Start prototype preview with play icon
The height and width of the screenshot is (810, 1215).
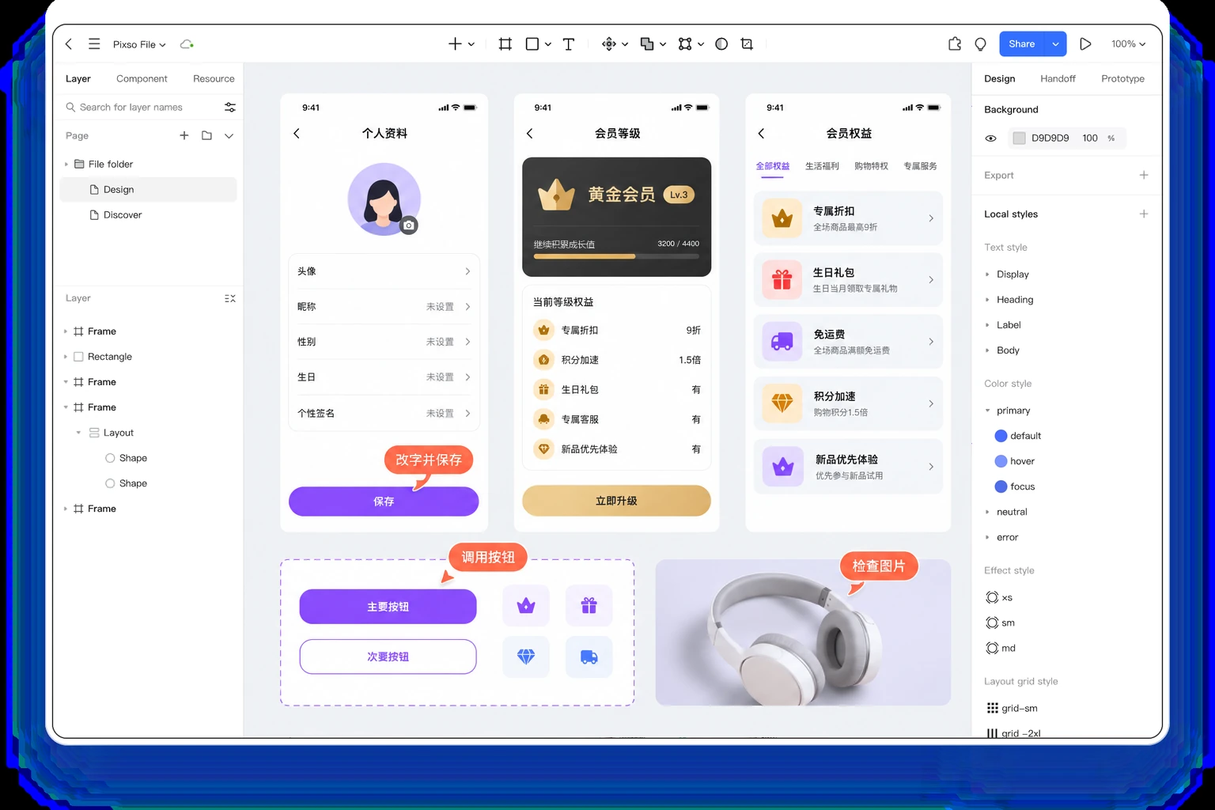(x=1085, y=44)
